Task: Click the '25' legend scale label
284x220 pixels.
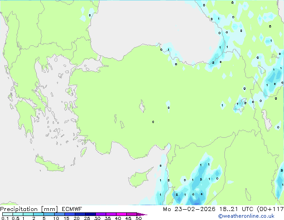Action: [87, 218]
